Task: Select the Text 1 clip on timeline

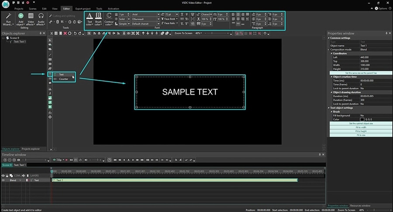Action: (x=175, y=180)
